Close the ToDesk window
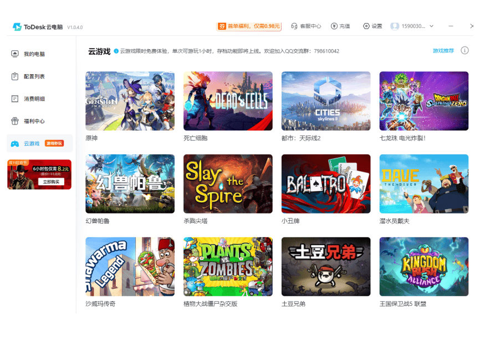 point(472,26)
